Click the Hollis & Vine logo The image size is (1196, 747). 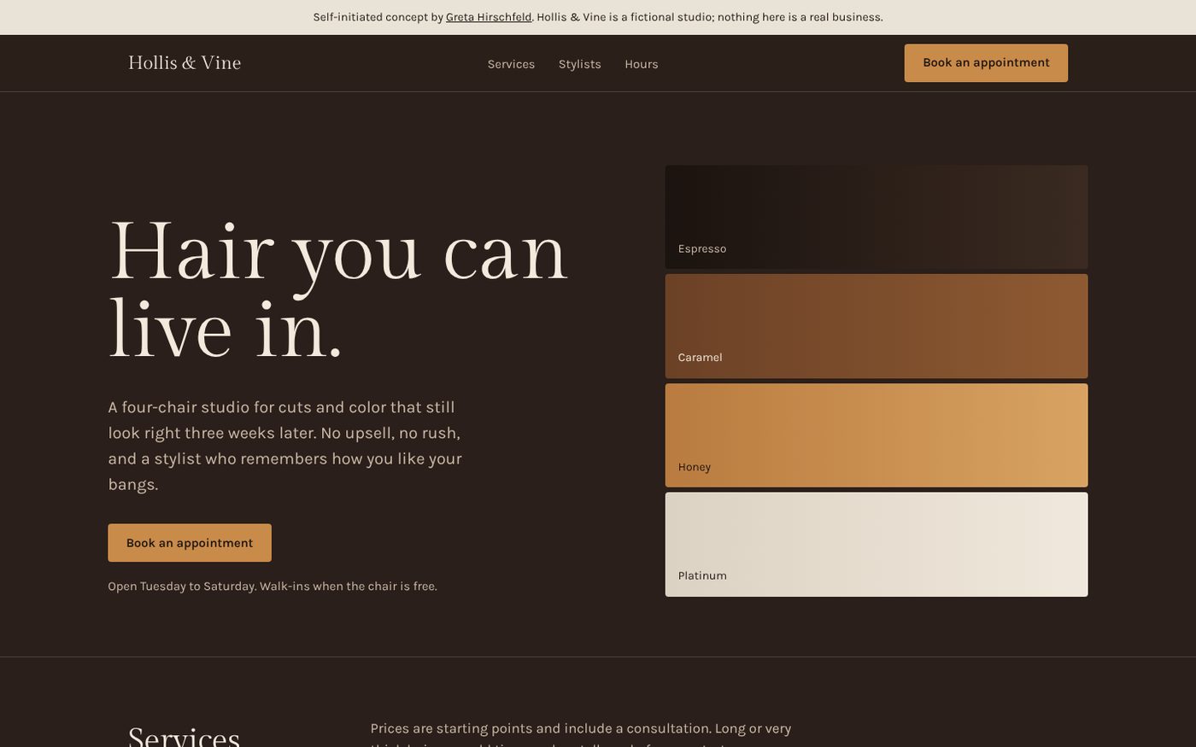(x=185, y=63)
